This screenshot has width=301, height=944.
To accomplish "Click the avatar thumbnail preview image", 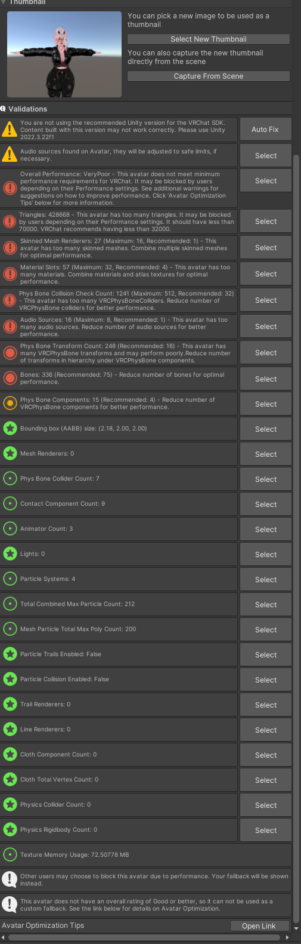I will coord(64,54).
